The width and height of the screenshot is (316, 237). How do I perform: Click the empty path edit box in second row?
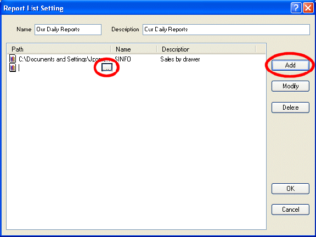tap(60, 68)
